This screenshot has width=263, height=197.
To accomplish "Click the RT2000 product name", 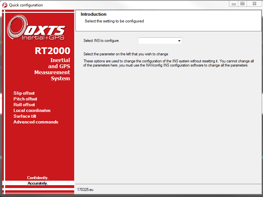I will point(53,51).
